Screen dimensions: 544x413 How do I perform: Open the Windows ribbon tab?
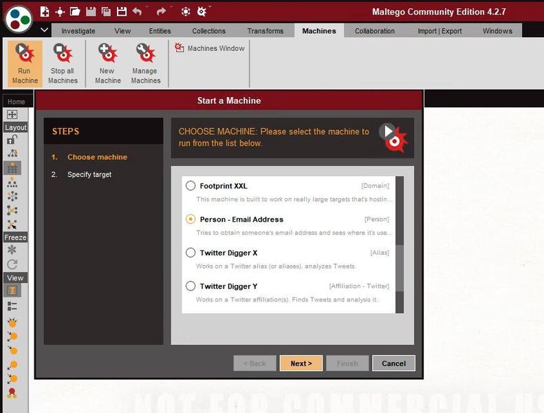497,31
